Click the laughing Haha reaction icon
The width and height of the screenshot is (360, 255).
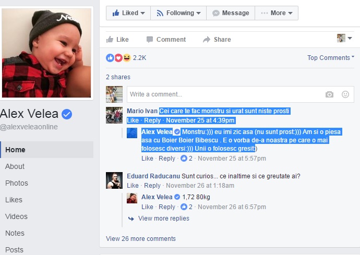click(x=127, y=58)
